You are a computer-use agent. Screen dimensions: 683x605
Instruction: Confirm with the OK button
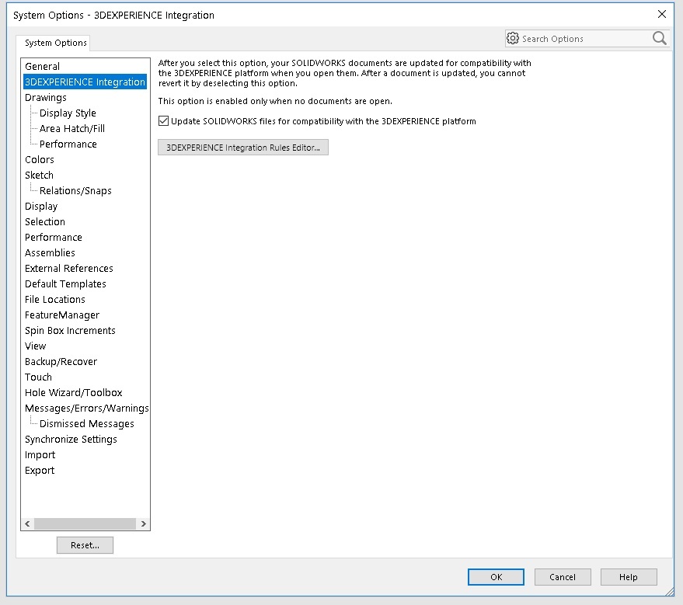tap(496, 577)
